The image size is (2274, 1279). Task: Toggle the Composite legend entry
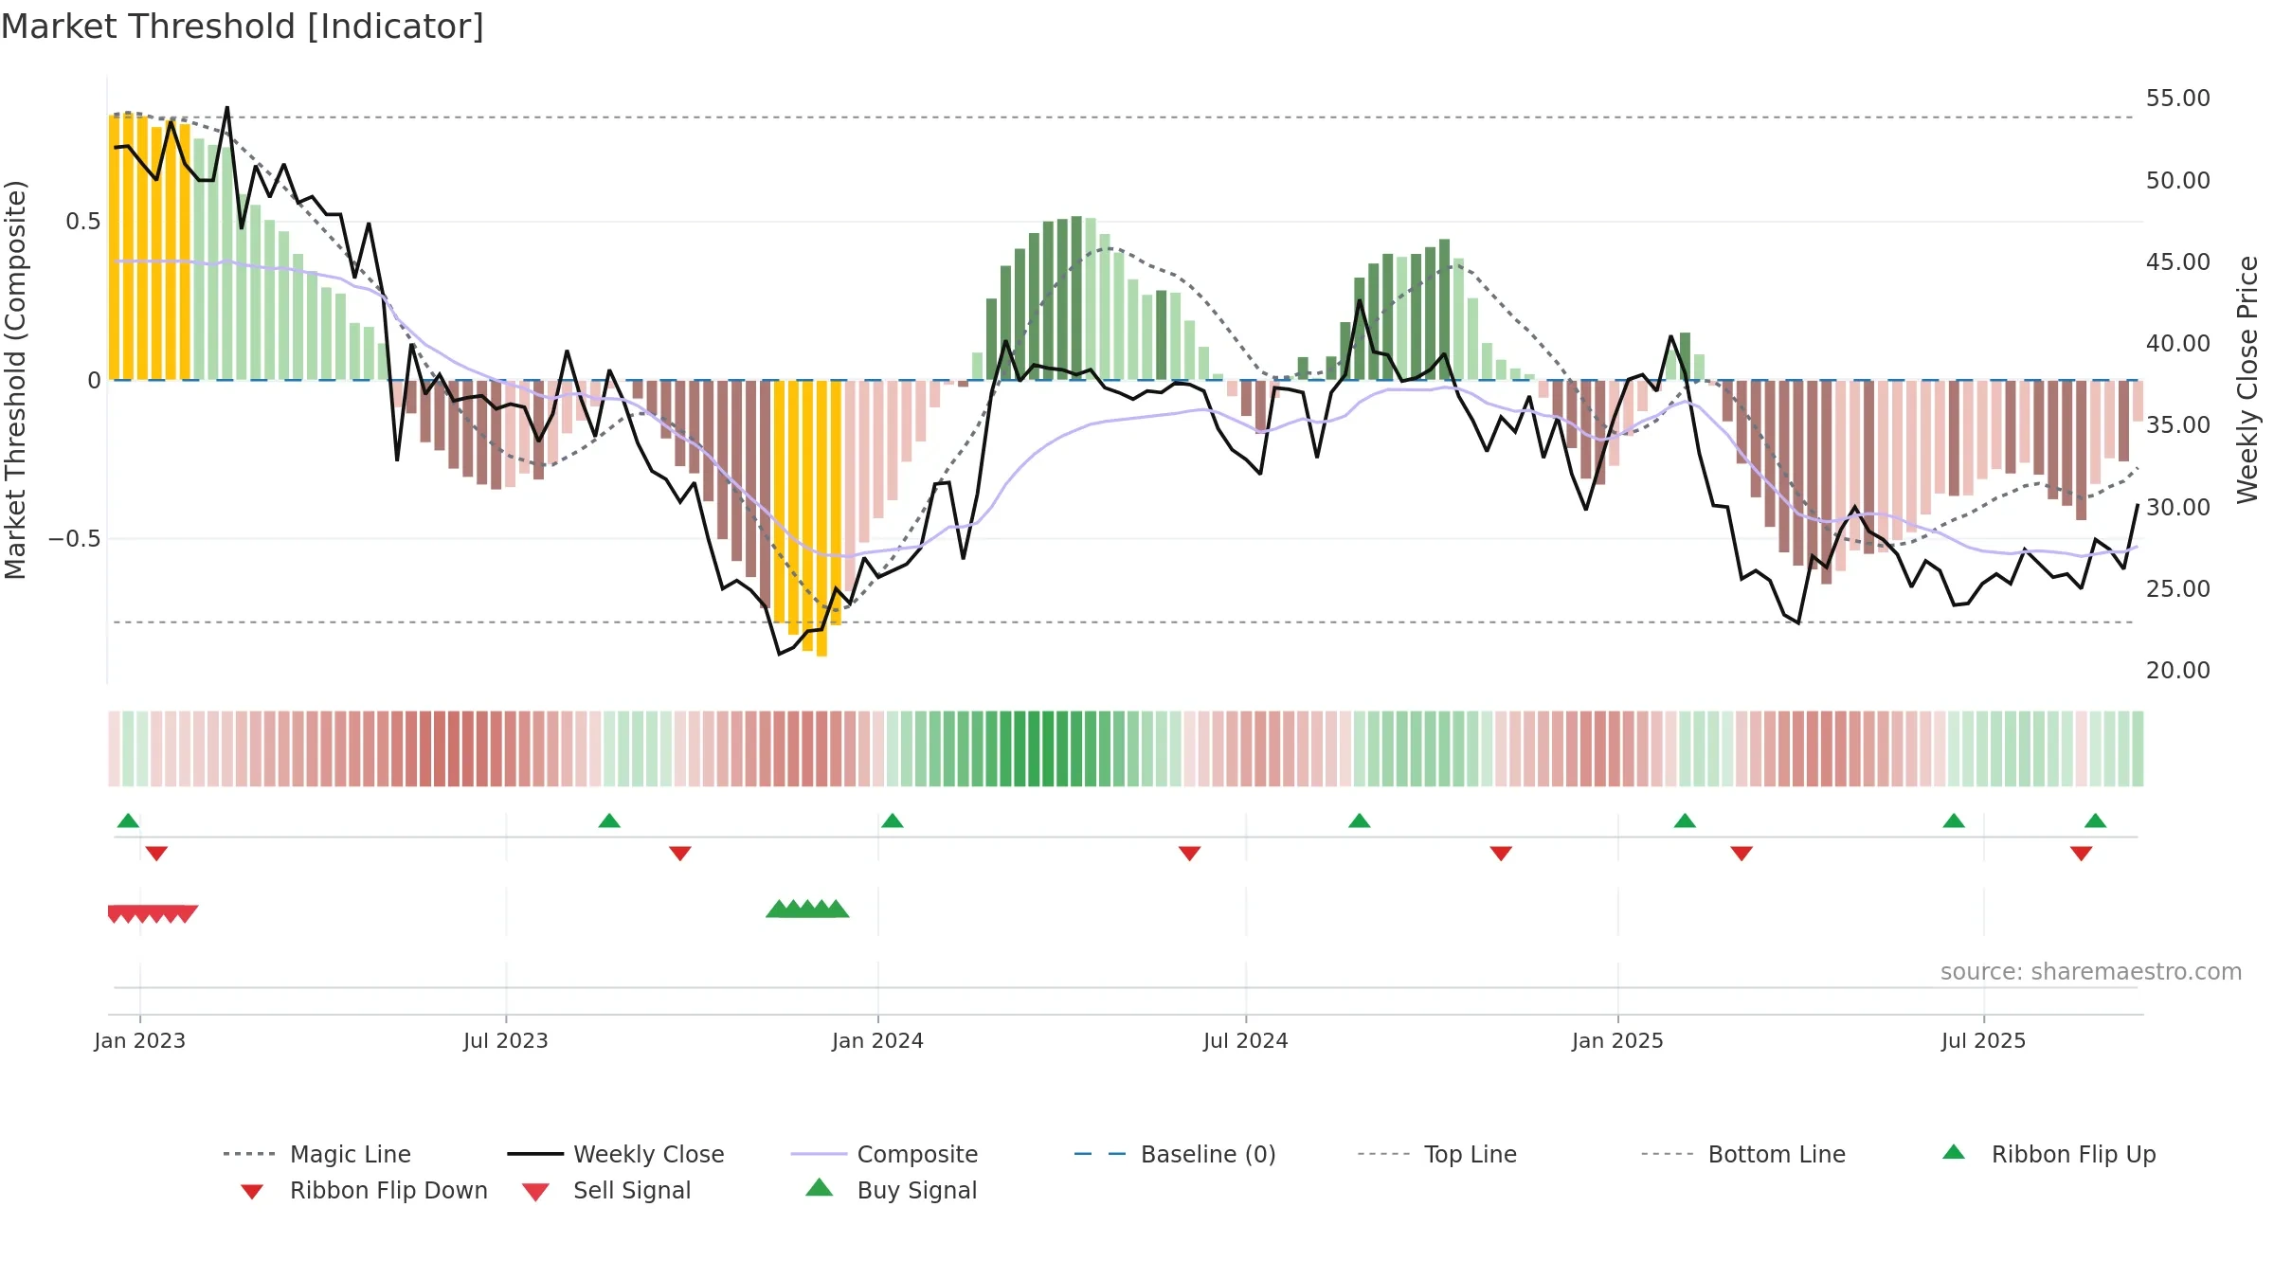pyautogui.click(x=885, y=1154)
